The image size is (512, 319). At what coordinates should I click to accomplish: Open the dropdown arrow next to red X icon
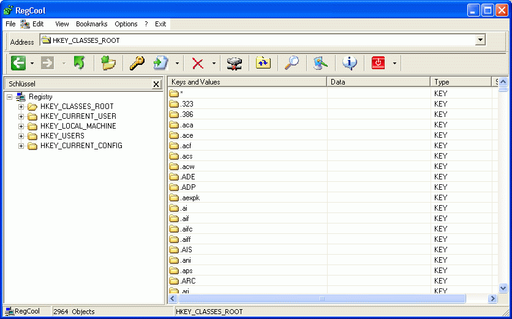point(214,63)
